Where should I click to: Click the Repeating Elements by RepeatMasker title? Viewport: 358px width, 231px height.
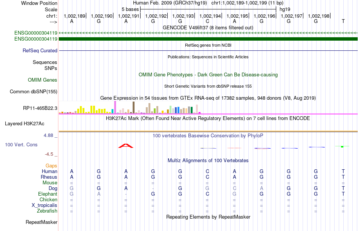click(x=208, y=217)
